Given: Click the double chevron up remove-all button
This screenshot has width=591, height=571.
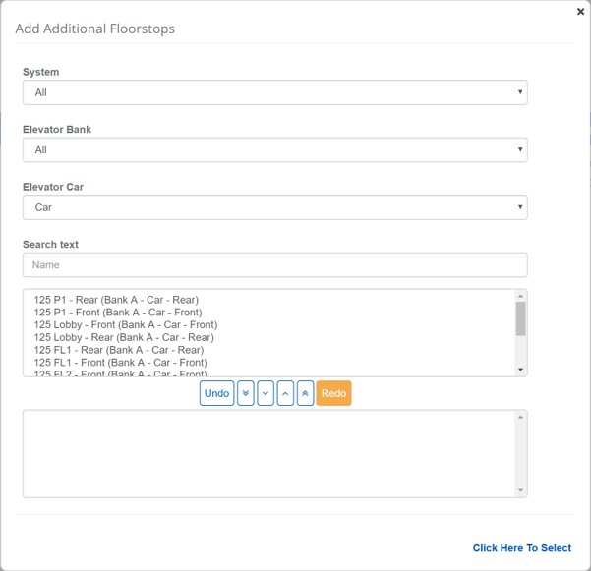Looking at the screenshot, I should click(305, 393).
